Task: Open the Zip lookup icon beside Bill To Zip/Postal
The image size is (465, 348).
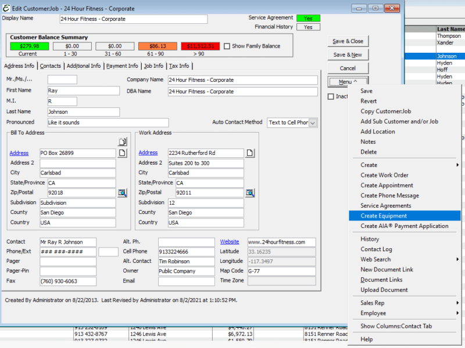Action: click(123, 193)
